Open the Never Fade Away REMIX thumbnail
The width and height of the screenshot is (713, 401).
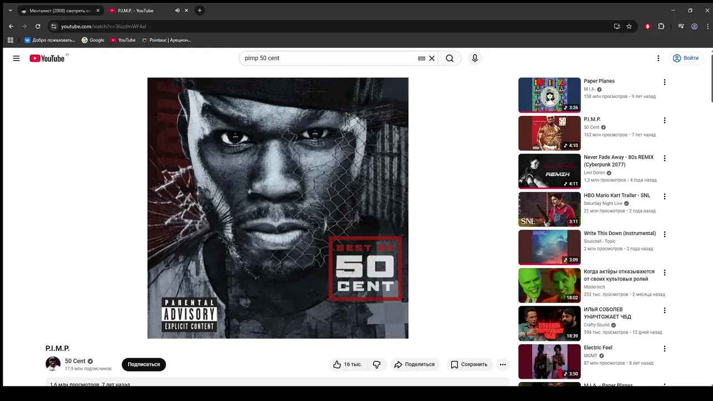coord(549,171)
